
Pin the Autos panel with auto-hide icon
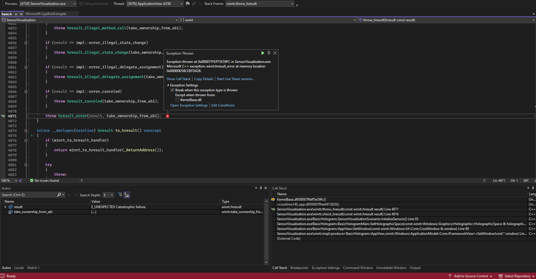261,188
